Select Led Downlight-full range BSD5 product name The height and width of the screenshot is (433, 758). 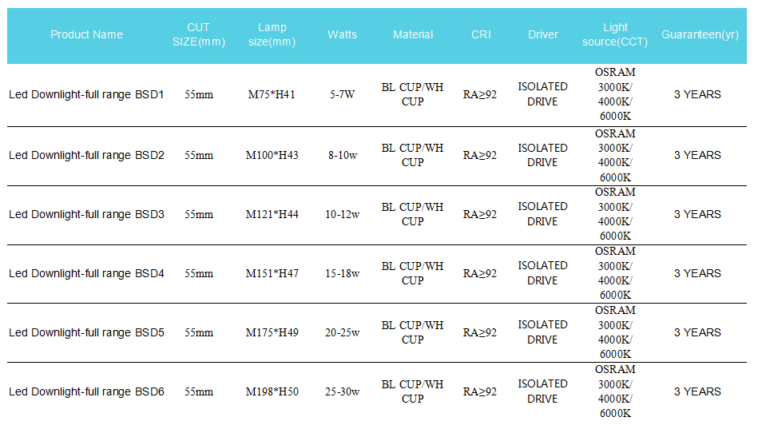86,333
